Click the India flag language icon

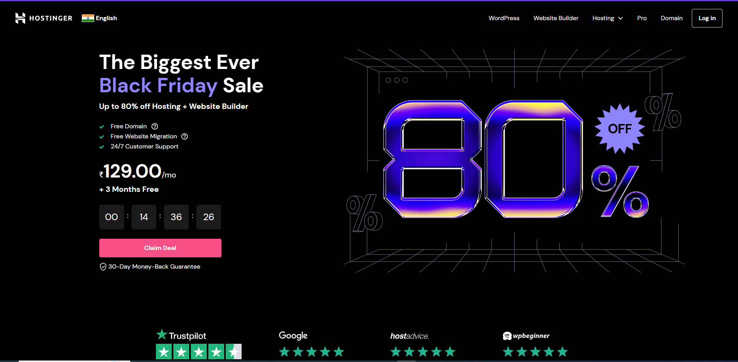coord(88,18)
